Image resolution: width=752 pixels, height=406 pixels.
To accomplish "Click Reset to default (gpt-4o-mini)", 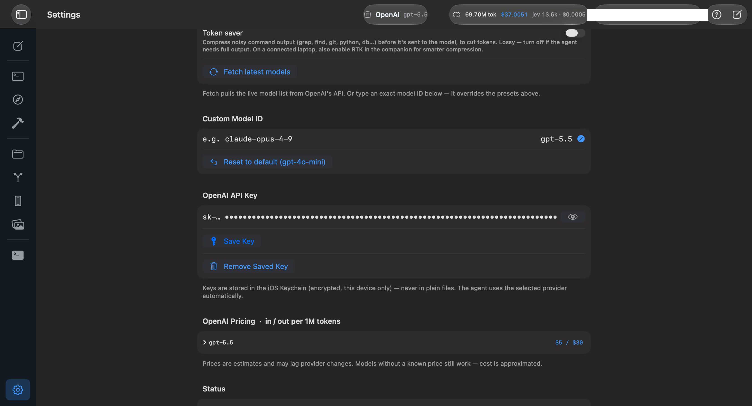I will [267, 162].
